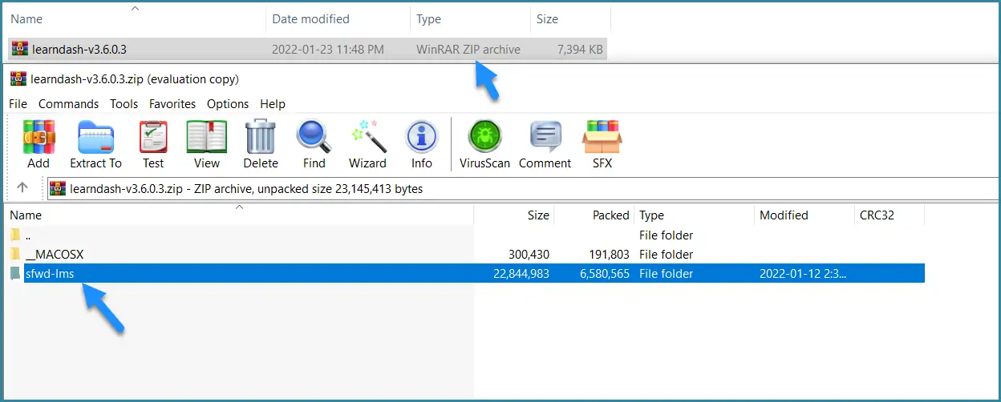The height and width of the screenshot is (402, 1001).
Task: Sort archive contents by Packed header
Action: [594, 215]
